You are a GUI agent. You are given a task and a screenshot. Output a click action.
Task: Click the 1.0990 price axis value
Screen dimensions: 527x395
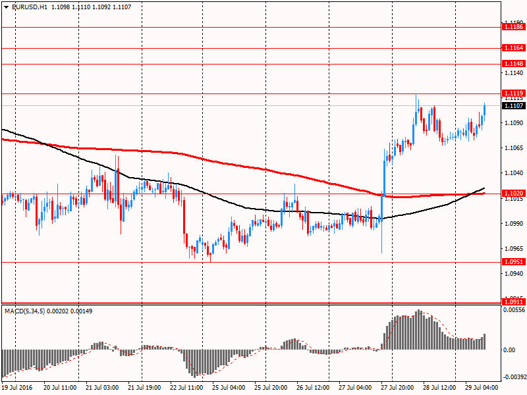514,223
